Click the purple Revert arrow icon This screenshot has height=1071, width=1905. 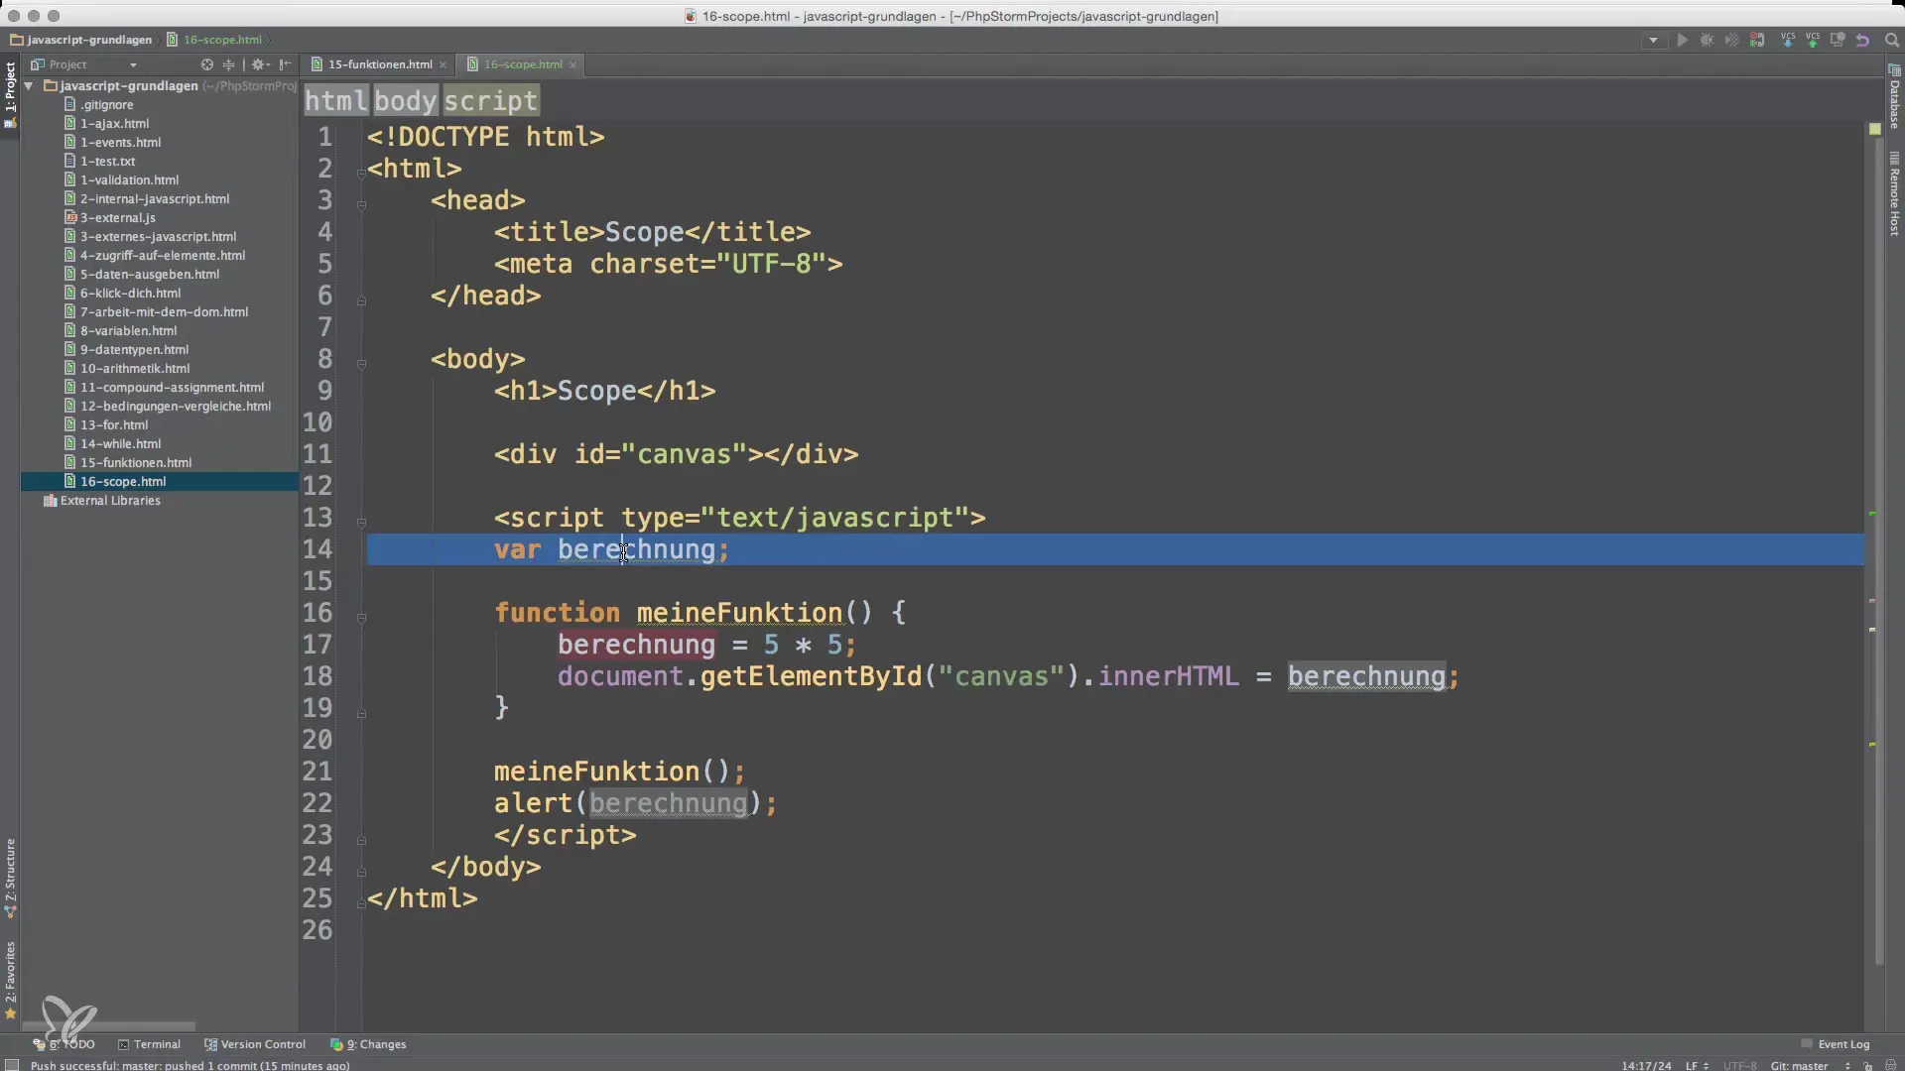(1862, 41)
